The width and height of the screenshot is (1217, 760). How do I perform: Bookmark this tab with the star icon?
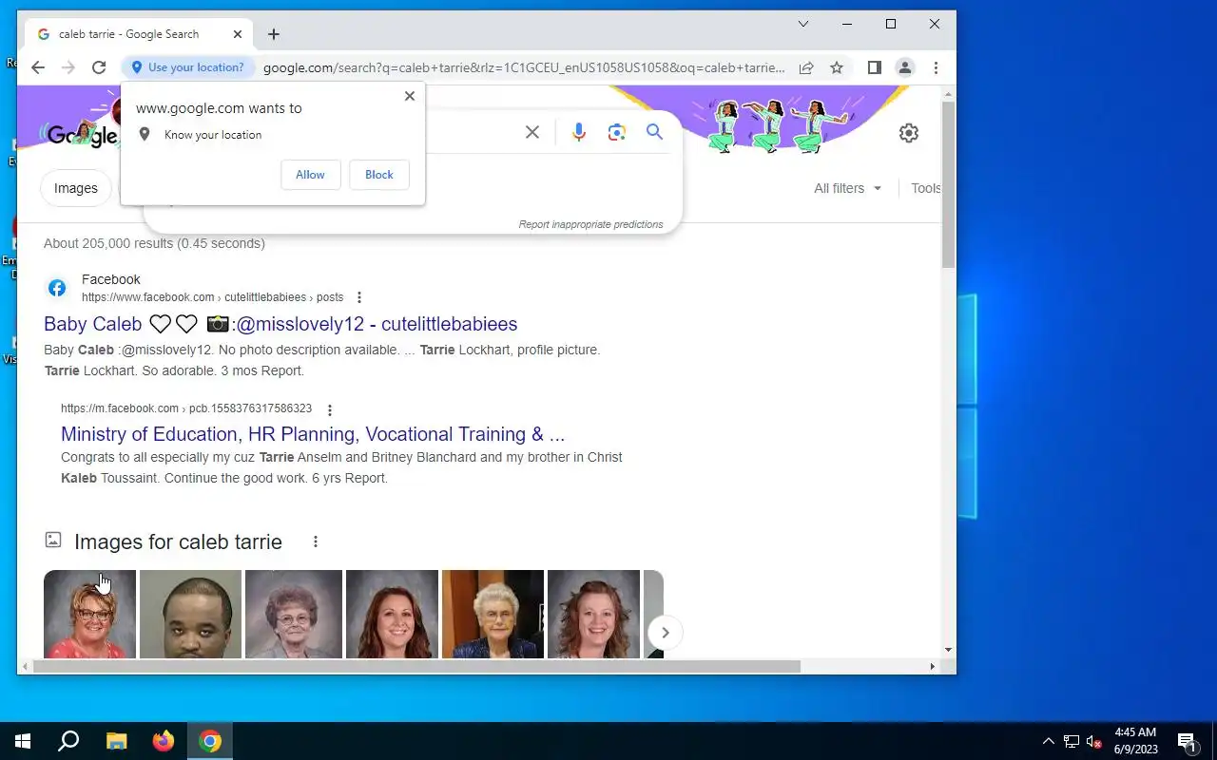tap(837, 67)
